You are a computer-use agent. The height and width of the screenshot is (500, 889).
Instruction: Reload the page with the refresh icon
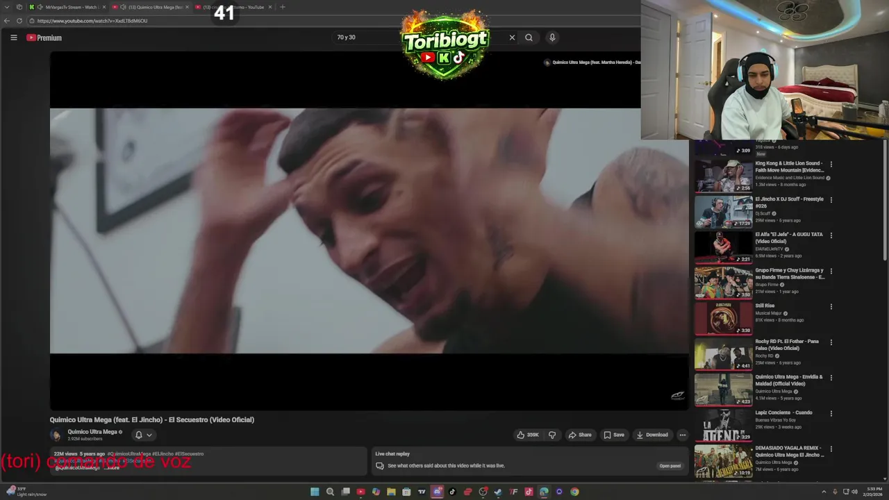coord(19,21)
